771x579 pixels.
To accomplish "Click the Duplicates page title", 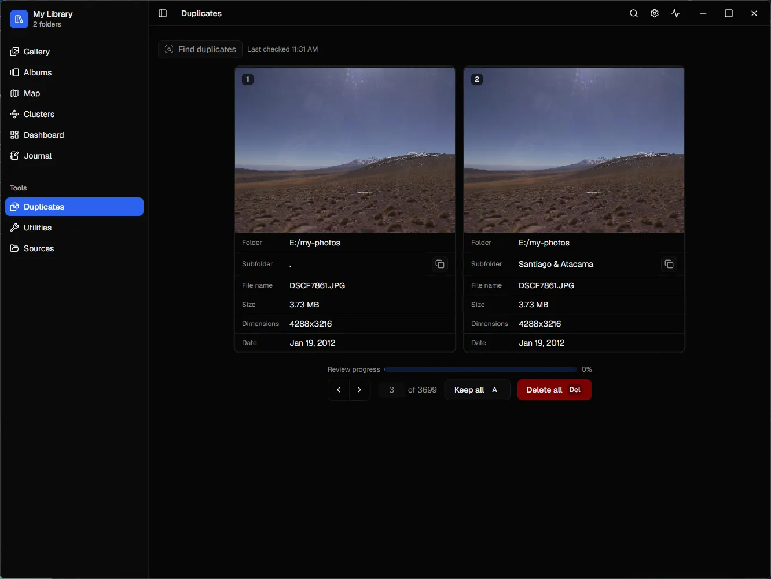I will pos(201,13).
